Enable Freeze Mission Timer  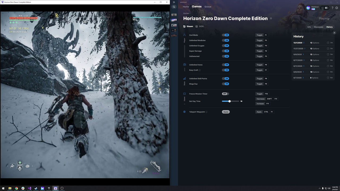226,94
